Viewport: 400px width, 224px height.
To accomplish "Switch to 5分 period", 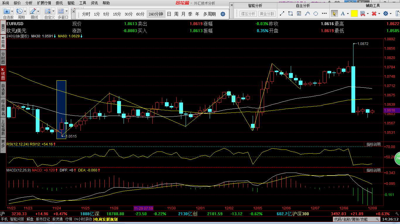I will (106, 14).
